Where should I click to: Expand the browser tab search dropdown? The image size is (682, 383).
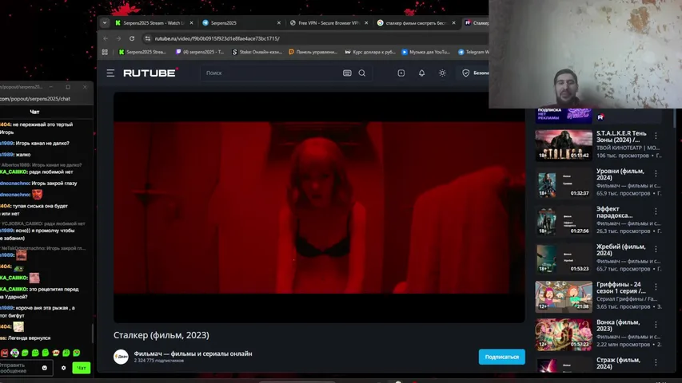coord(105,22)
